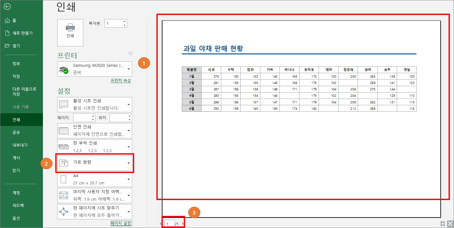Click the 사과 column header in preview
This screenshot has width=454, height=228.
(x=211, y=70)
